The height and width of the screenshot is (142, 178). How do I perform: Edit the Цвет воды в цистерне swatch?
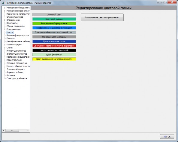pos(54,41)
